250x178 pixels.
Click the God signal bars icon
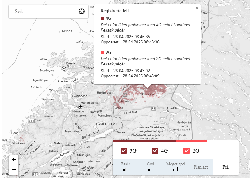coord(150,169)
